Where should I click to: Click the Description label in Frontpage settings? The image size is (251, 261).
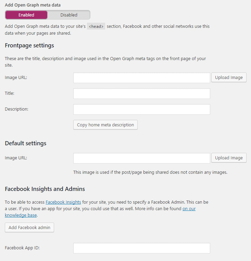[x=16, y=109]
